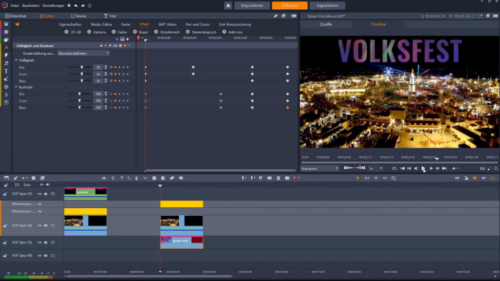
Task: Select the pexels clip on Spur 3
Action: [182, 242]
